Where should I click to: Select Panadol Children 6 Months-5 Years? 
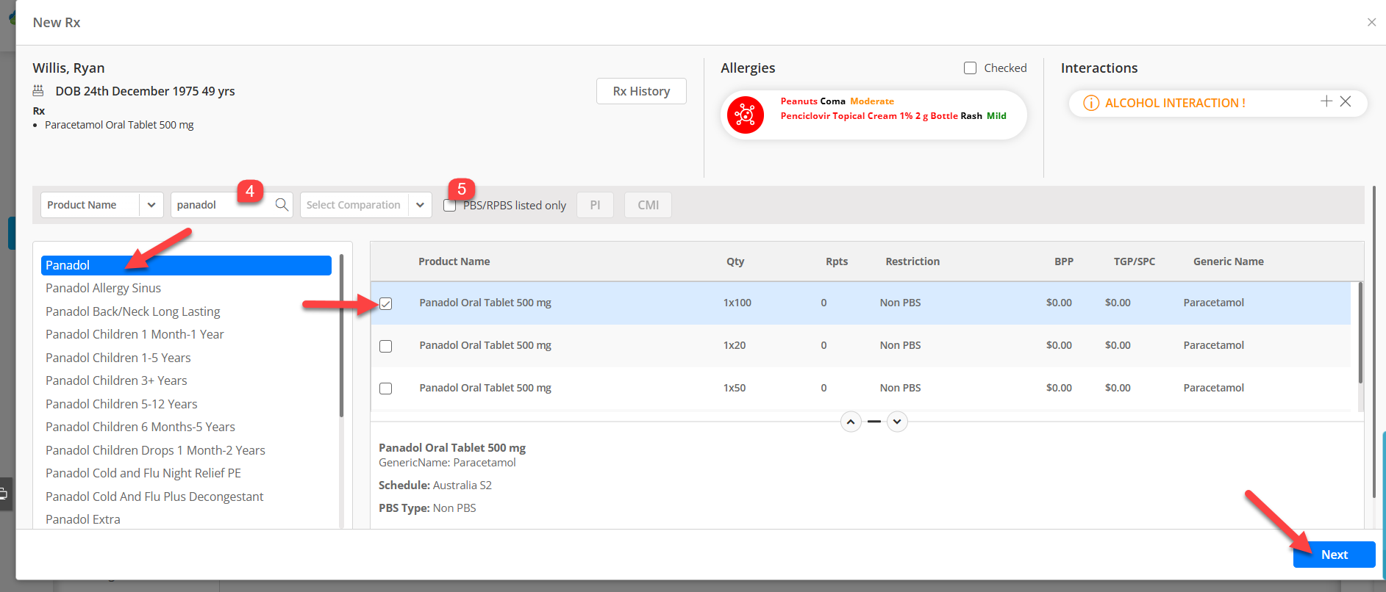click(x=140, y=427)
